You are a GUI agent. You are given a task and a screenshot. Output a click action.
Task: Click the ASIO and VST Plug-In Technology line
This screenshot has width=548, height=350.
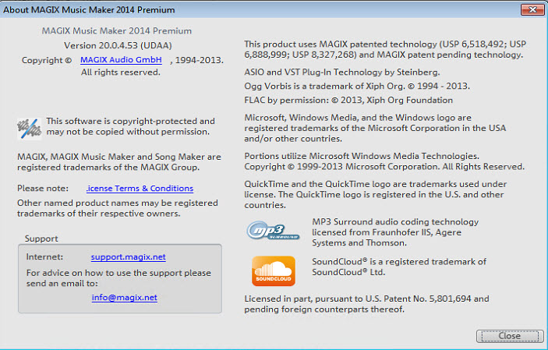[341, 72]
